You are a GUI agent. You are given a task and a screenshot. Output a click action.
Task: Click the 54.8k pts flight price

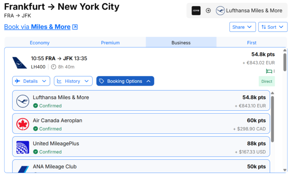pos(263,54)
